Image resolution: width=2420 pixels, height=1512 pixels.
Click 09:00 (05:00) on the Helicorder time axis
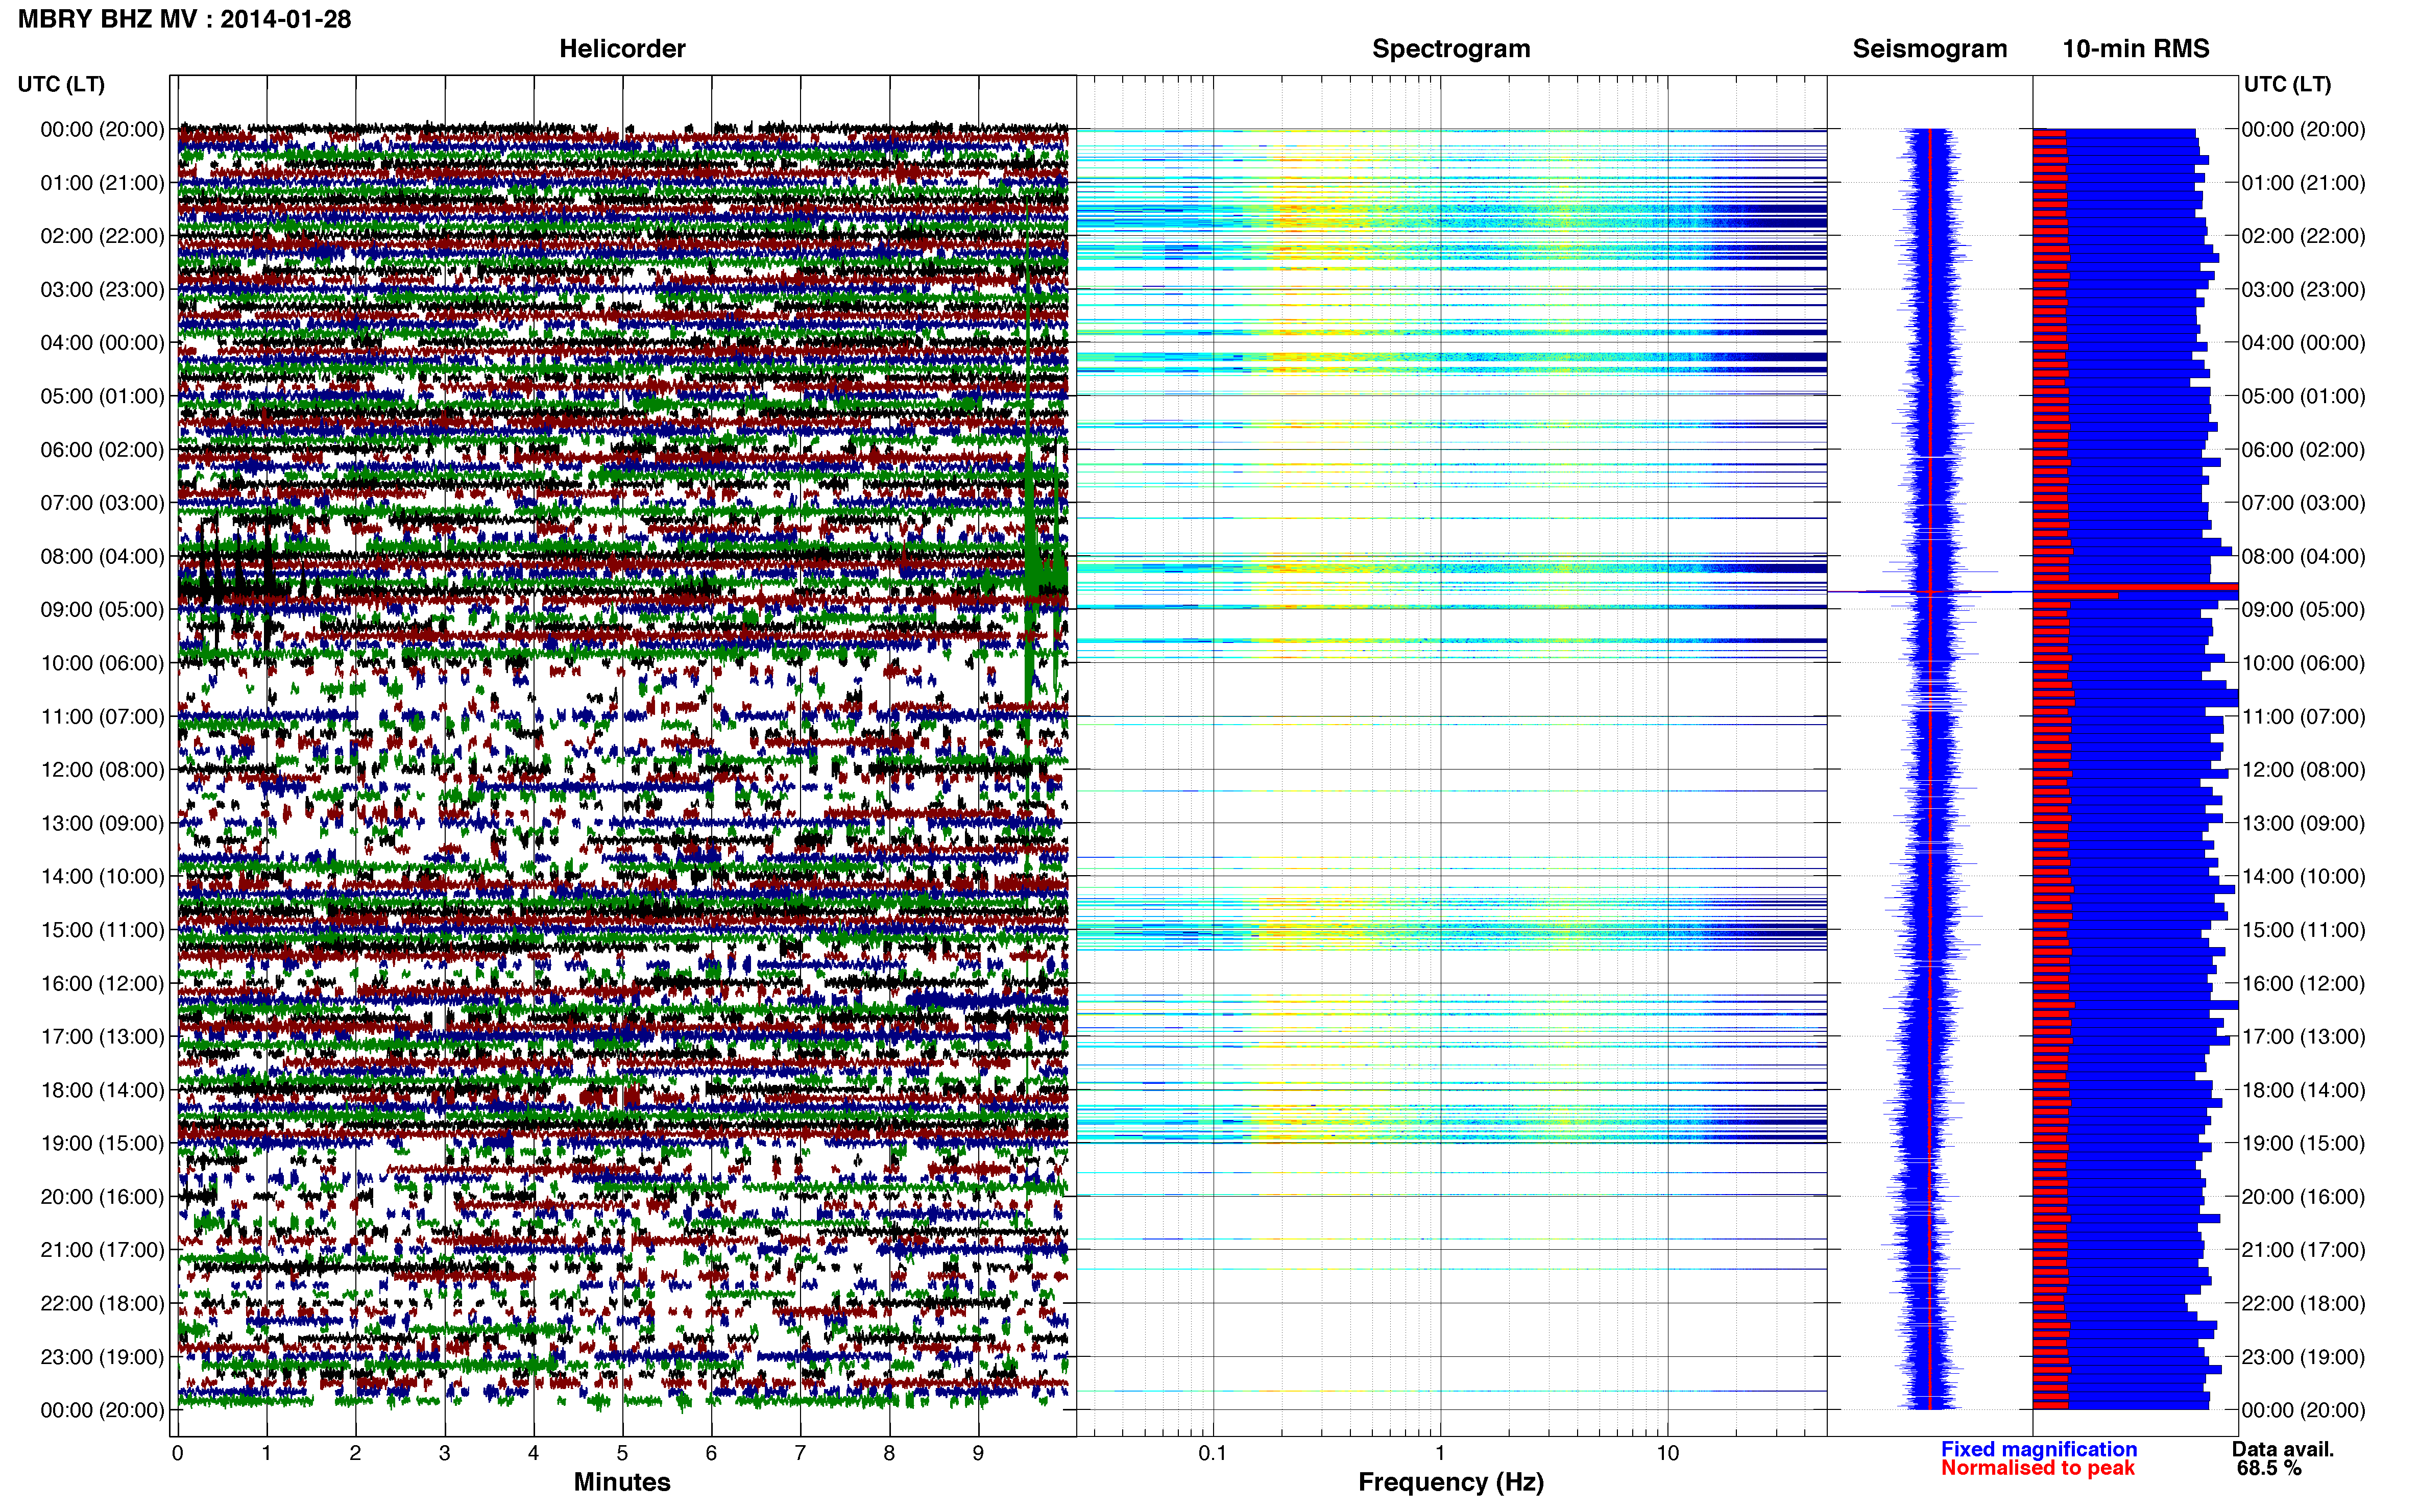point(102,610)
